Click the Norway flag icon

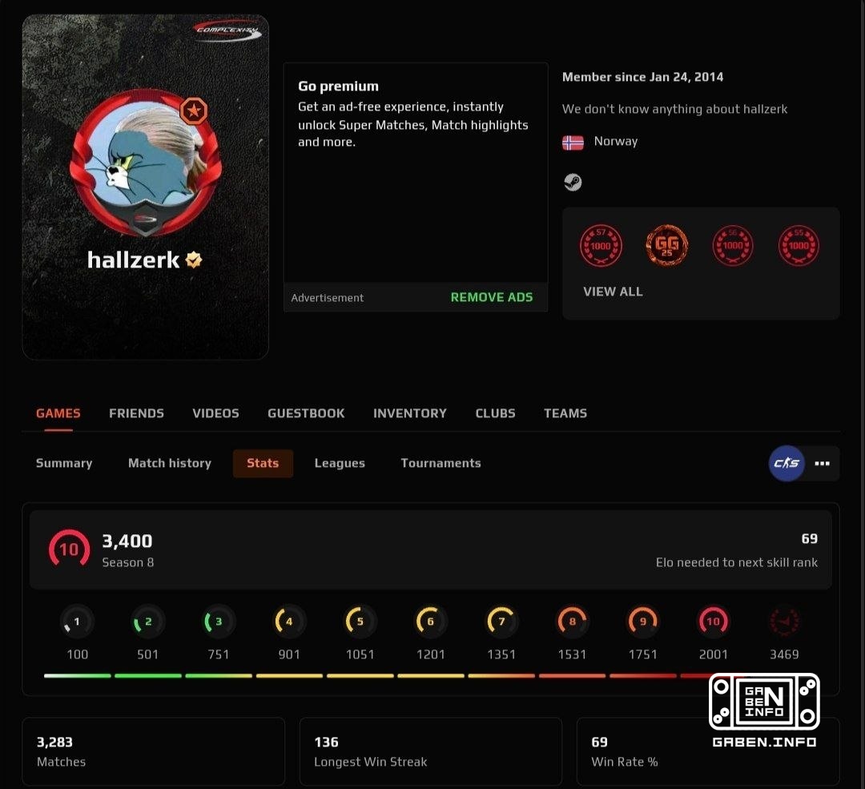[x=573, y=143]
